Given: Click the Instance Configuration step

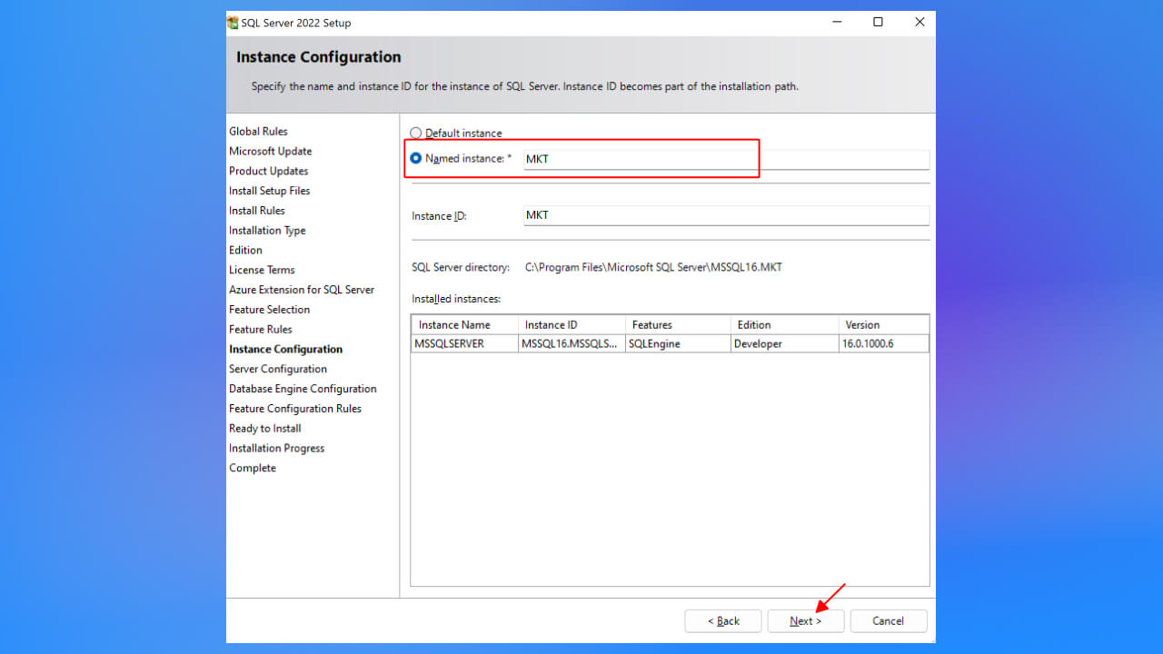Looking at the screenshot, I should click(286, 350).
